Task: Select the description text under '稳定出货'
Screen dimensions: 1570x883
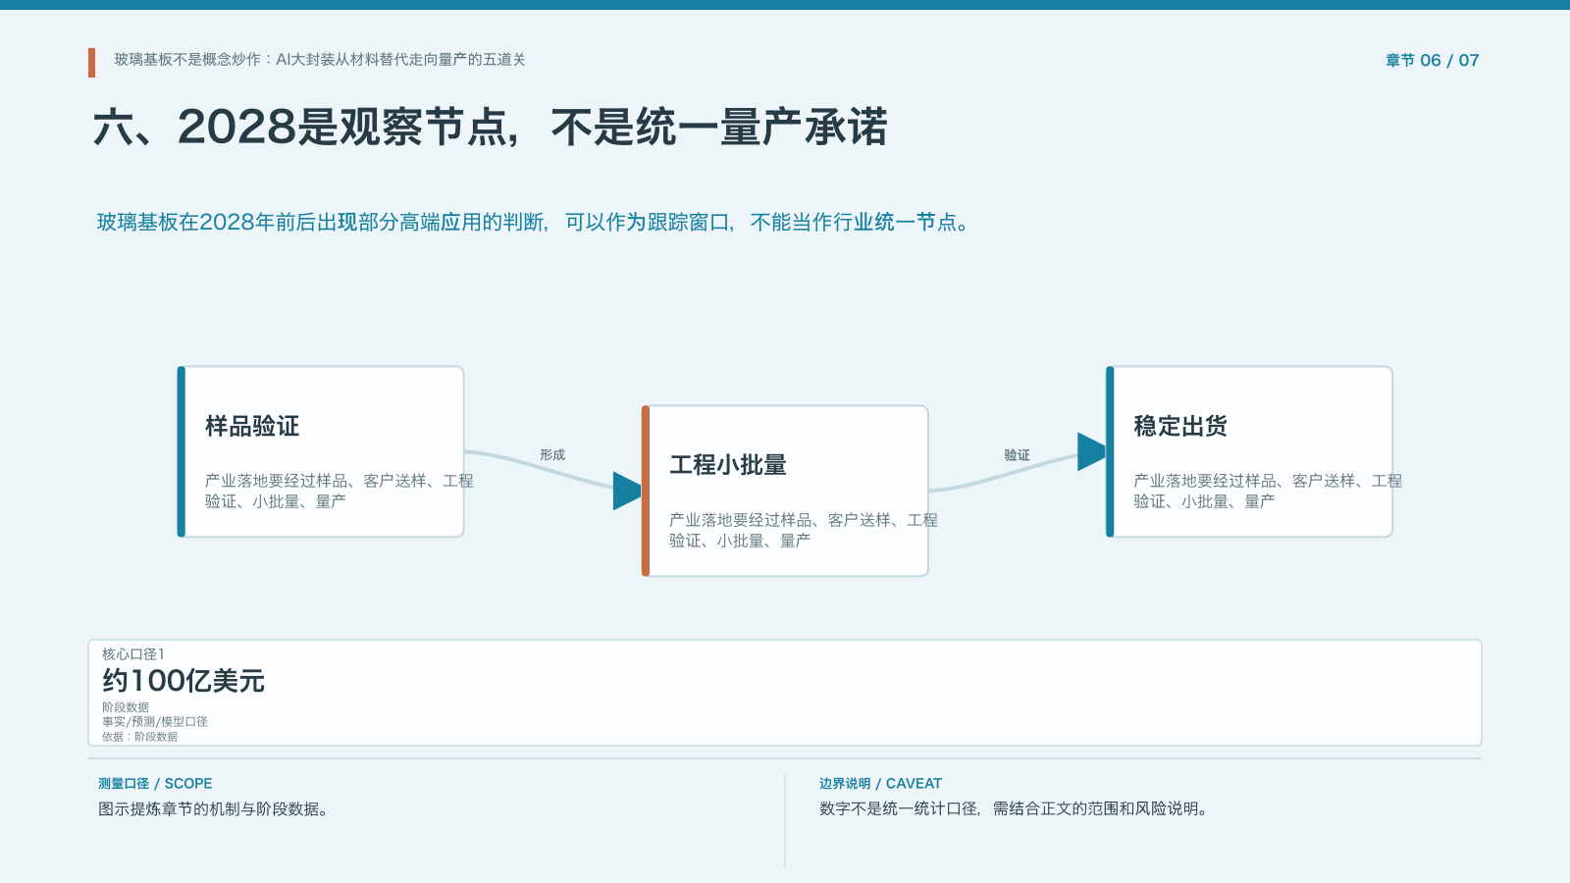Action: 1267,491
